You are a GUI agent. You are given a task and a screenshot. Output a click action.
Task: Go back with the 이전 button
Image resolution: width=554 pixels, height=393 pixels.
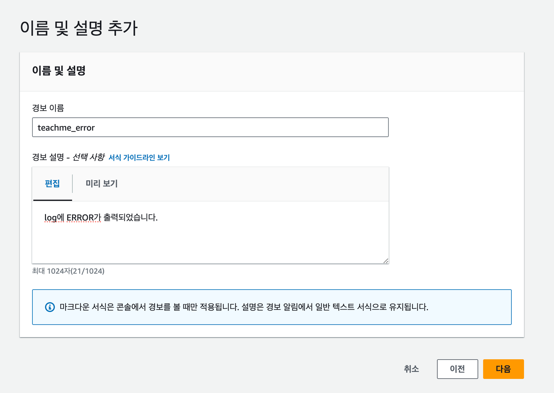pos(457,369)
